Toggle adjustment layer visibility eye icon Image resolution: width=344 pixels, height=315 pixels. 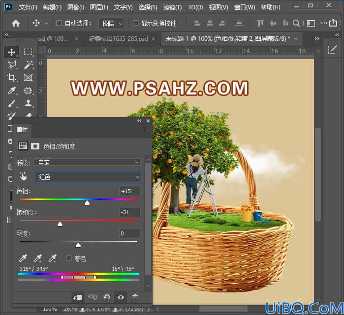121,297
